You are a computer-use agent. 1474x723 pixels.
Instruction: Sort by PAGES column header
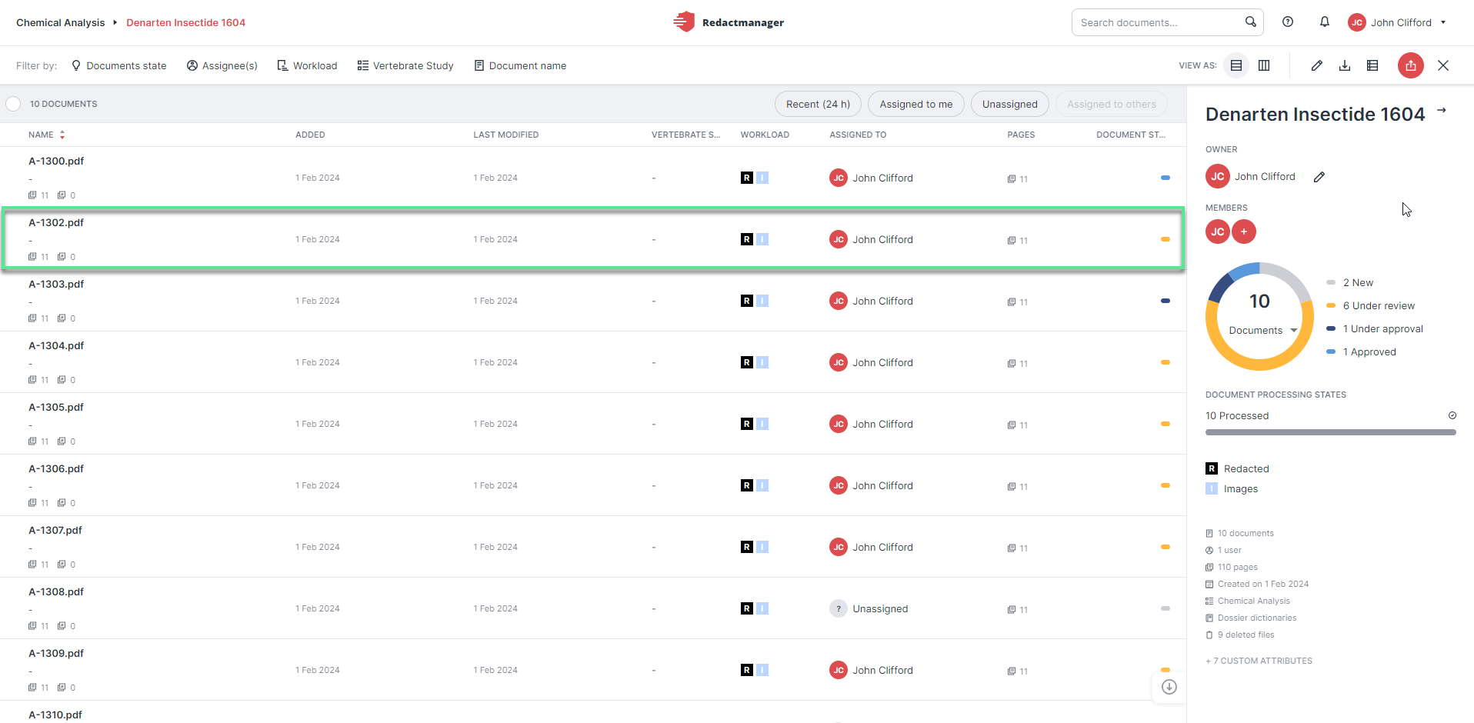click(x=1021, y=135)
